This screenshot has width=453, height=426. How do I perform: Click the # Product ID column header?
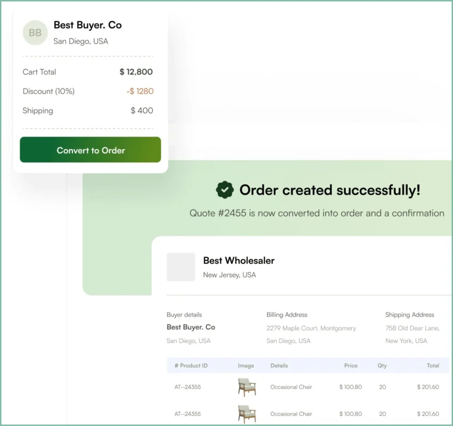[191, 366]
